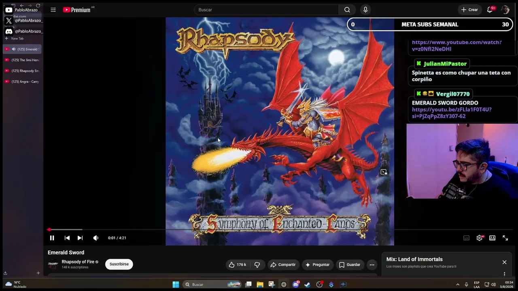The image size is (518, 291).
Task: Seek using the video progress bar
Action: click(279, 230)
